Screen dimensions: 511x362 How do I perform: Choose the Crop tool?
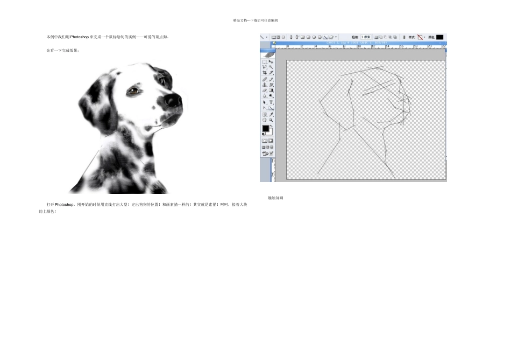pyautogui.click(x=265, y=73)
